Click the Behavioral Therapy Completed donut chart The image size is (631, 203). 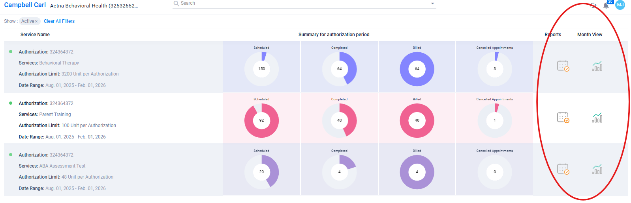(x=339, y=69)
